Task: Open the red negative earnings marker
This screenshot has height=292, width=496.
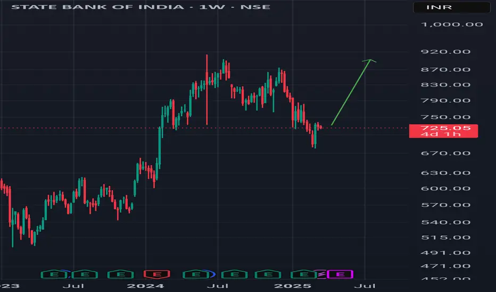Action: click(x=157, y=274)
